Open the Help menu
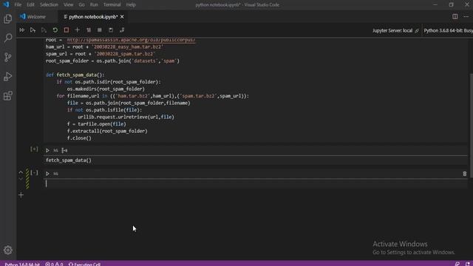This screenshot has height=266, width=473. click(x=131, y=5)
